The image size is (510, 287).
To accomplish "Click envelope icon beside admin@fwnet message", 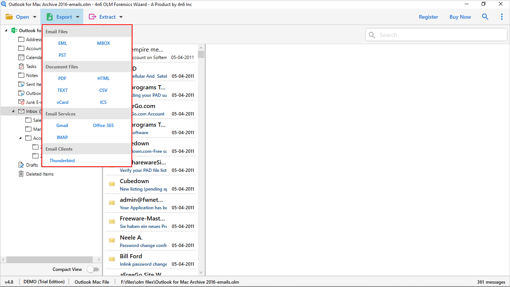I will pos(112,203).
